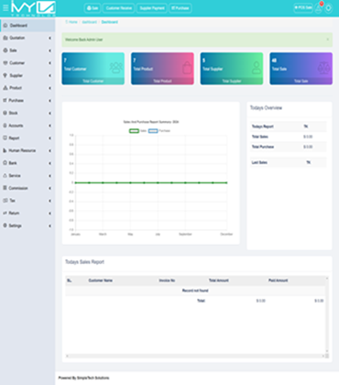
Task: Click the horizontal scrollbar in sales table
Action: [x=195, y=356]
